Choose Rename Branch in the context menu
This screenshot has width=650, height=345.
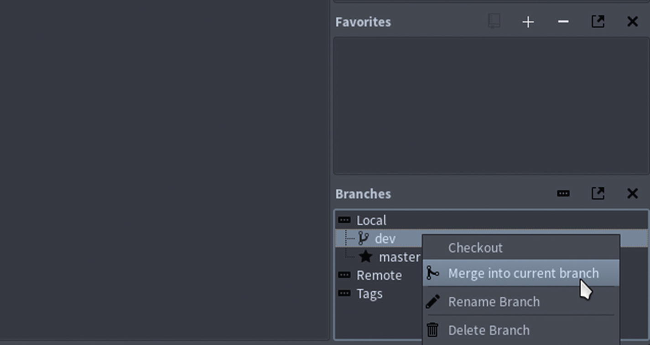[494, 302]
